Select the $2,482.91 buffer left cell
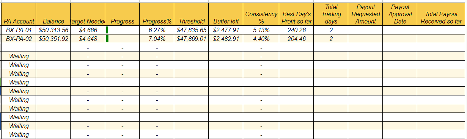This screenshot has width=467, height=139. coord(226,39)
